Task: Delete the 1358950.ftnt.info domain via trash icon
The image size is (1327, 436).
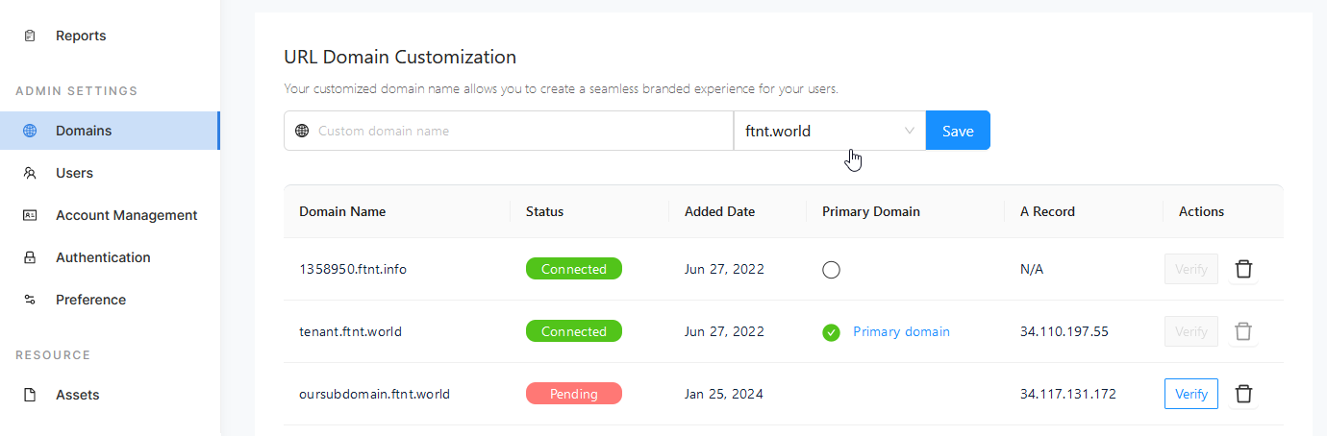Action: (x=1243, y=269)
